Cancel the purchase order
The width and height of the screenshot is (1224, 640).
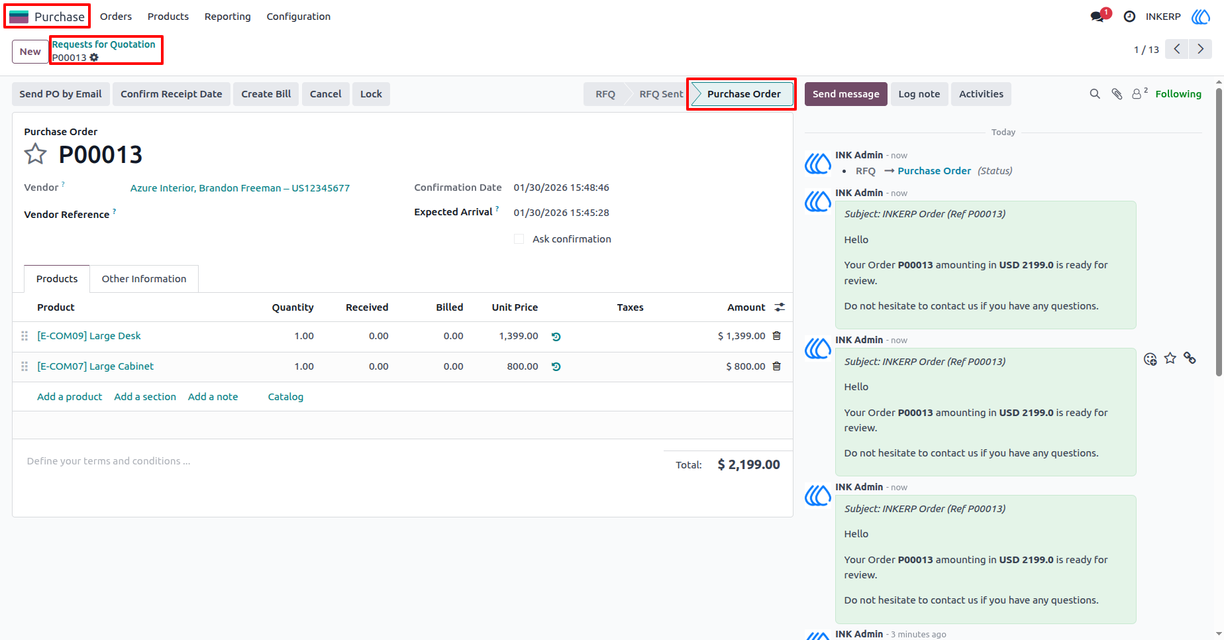click(326, 94)
